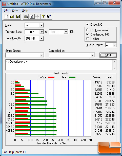The height and width of the screenshot is (156, 122).
Task: Click the red write bar for 1024.0
Action: 23,122
